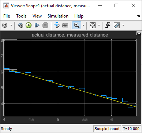Open the Simulation menu
Viewport: 142px width, 133px height.
pyautogui.click(x=58, y=16)
